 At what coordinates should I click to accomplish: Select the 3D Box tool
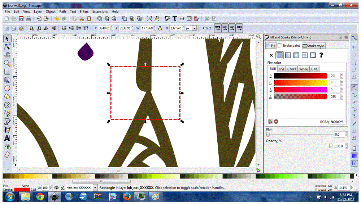7,80
